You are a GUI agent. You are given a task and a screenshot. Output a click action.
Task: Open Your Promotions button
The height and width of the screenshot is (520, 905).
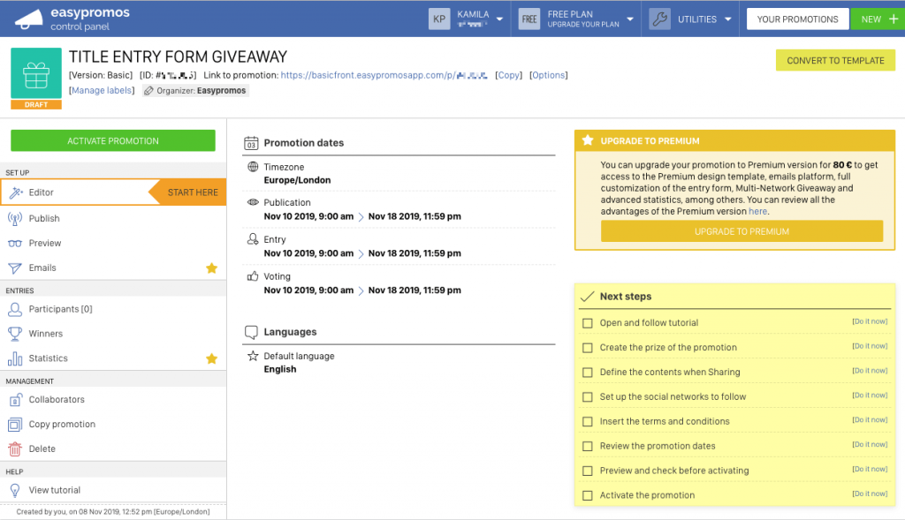pos(798,19)
